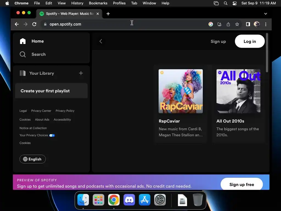This screenshot has height=211, width=281.
Task: Open Notice at Collection link
Action: click(x=33, y=128)
